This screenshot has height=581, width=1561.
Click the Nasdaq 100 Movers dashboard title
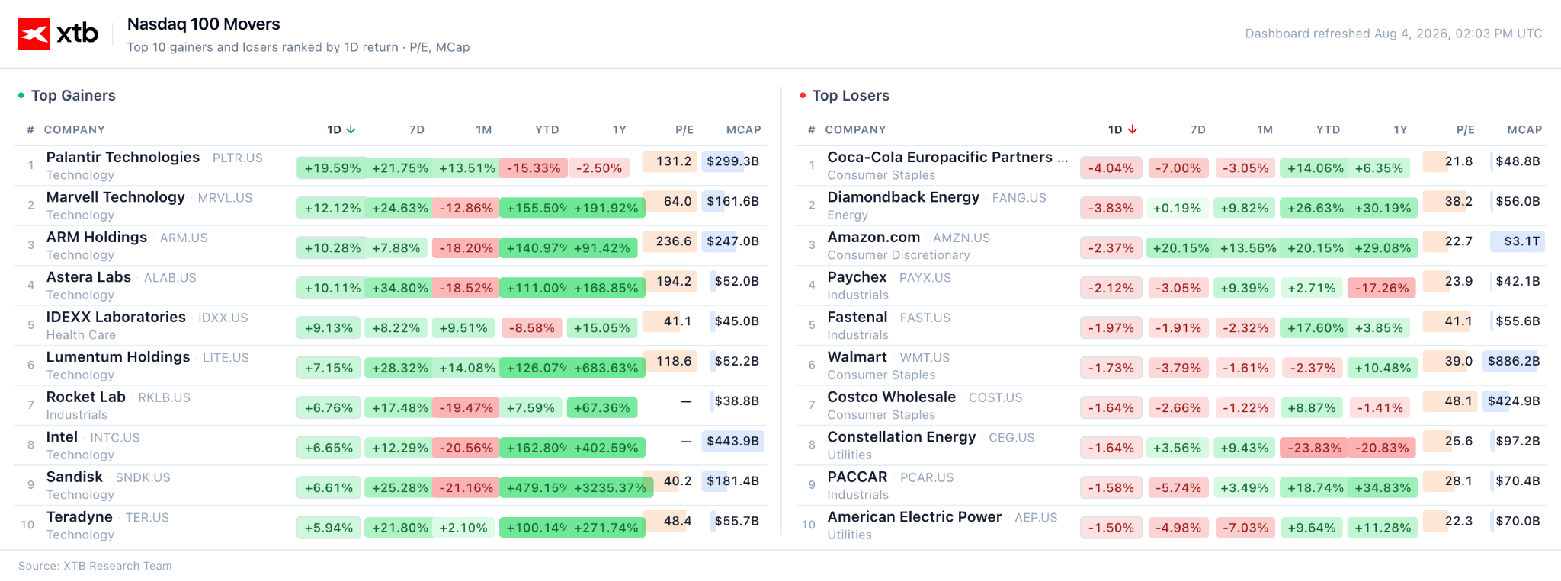pos(204,24)
